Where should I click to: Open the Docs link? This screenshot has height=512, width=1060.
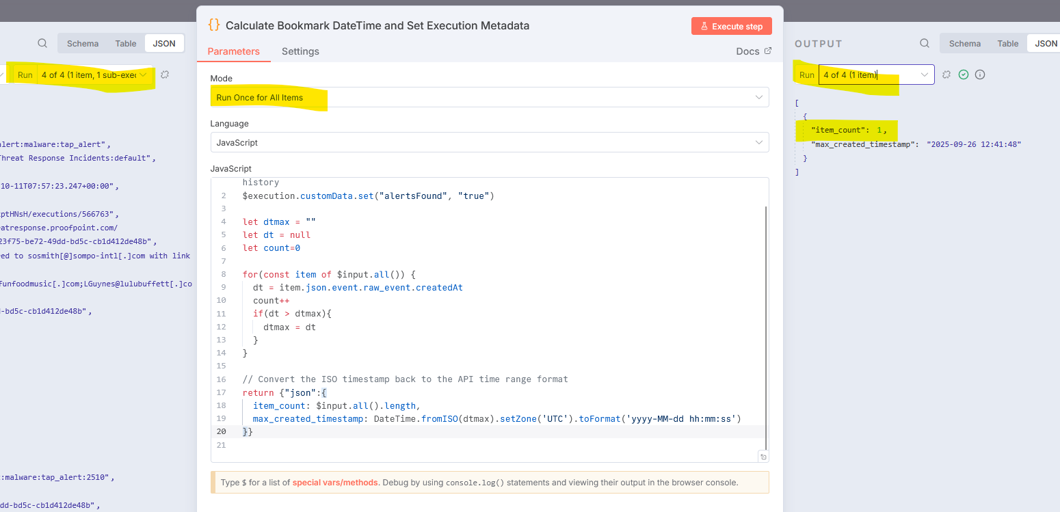(754, 51)
